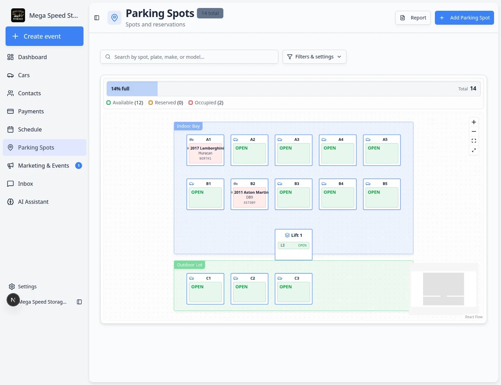Image resolution: width=501 pixels, height=385 pixels.
Task: Select the open parking spot B4
Action: (x=338, y=194)
